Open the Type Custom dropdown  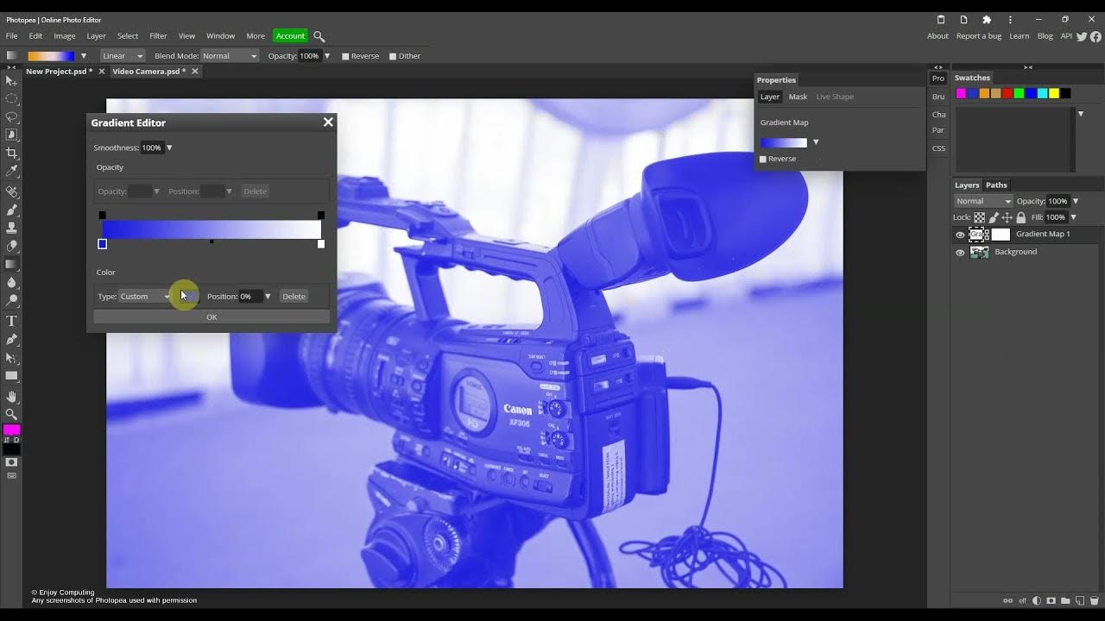click(x=145, y=296)
